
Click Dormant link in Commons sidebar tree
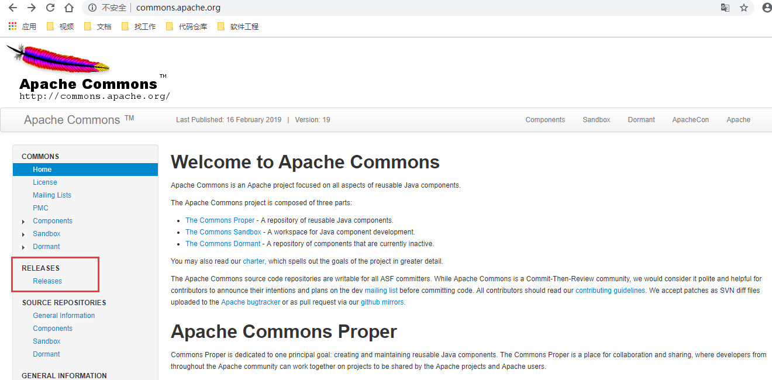[x=47, y=247]
